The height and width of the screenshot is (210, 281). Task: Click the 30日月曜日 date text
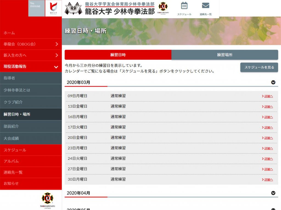pyautogui.click(x=77, y=179)
